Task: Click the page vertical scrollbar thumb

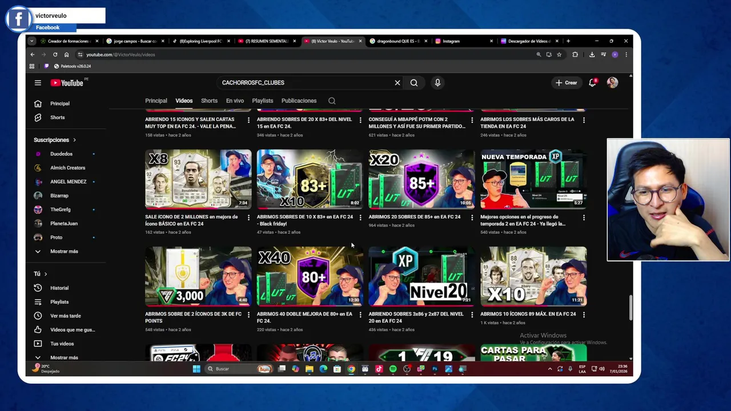Action: [x=630, y=308]
